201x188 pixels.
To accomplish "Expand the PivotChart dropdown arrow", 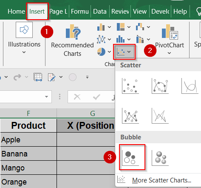I will click(x=169, y=53).
